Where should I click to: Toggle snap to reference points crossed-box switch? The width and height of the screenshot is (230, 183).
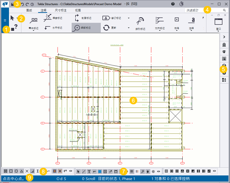pyautogui.click(x=5, y=171)
